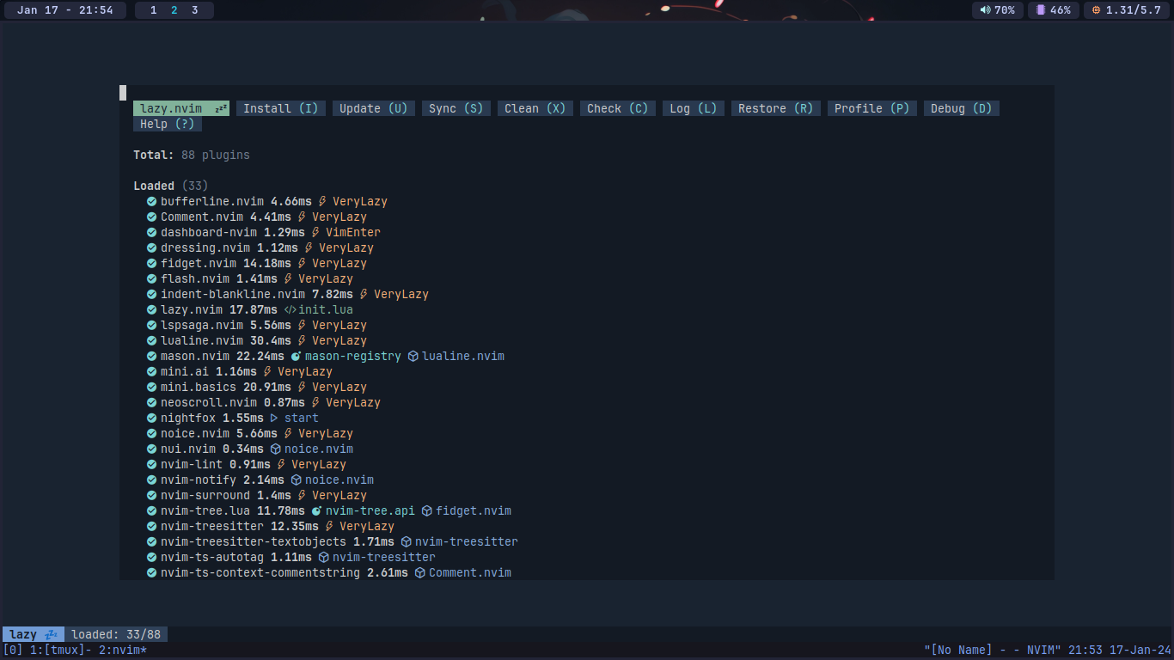
Task: Click the require icon before mason-registry
Action: click(x=296, y=356)
